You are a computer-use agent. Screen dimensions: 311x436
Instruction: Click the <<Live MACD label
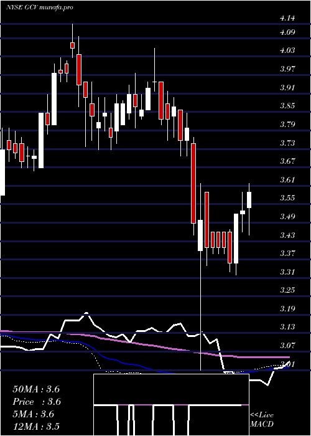coord(262,420)
